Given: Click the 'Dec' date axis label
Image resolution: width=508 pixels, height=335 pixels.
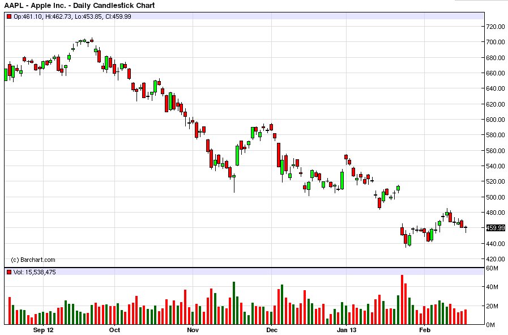Looking at the screenshot, I should pos(271,330).
